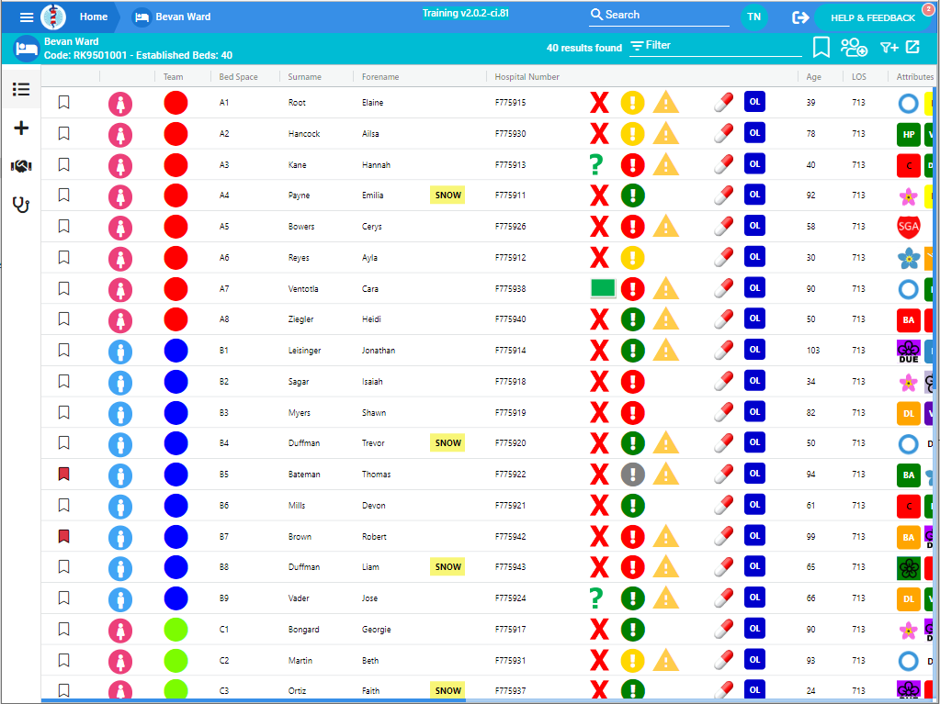Remove red bookmark on Brown Robert row

[x=63, y=536]
